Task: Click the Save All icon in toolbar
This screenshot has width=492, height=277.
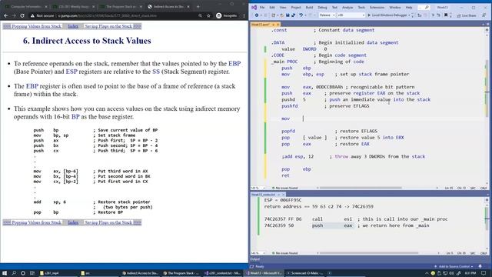Action: coord(294,15)
